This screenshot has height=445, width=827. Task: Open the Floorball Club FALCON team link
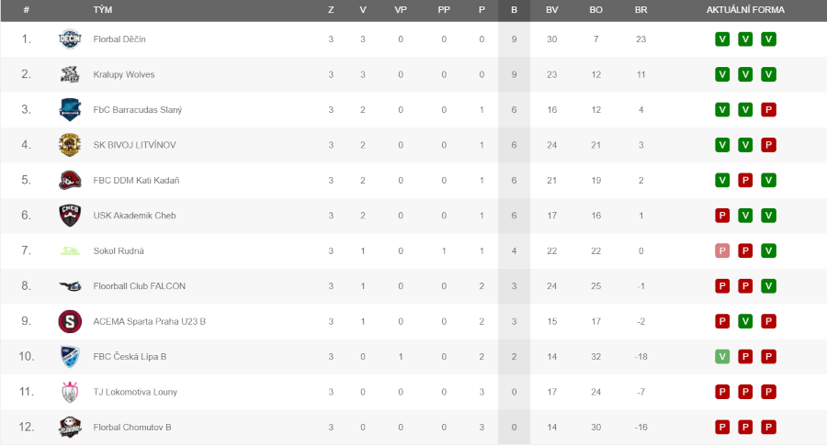(x=140, y=286)
